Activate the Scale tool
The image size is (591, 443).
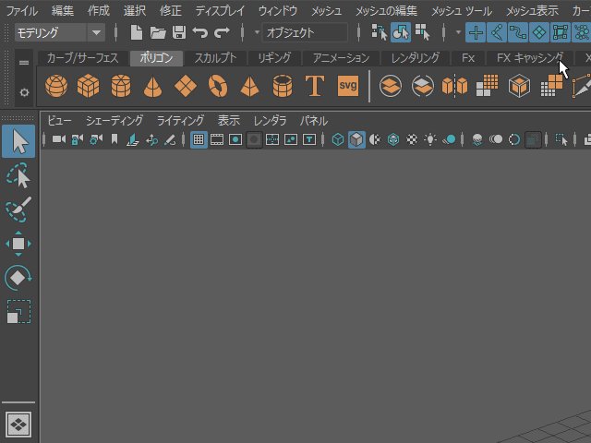pyautogui.click(x=18, y=312)
